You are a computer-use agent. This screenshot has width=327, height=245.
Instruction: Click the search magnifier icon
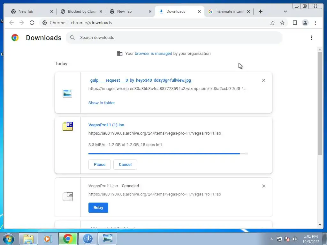72,38
